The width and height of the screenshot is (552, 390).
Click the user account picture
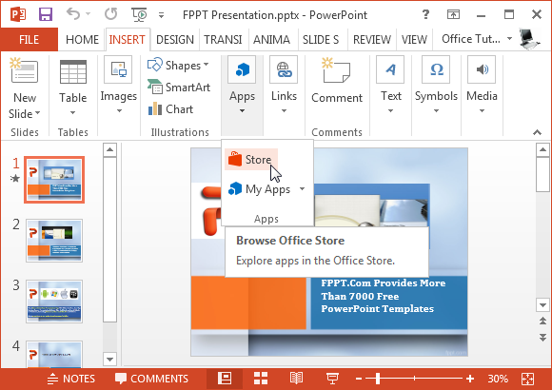point(529,39)
